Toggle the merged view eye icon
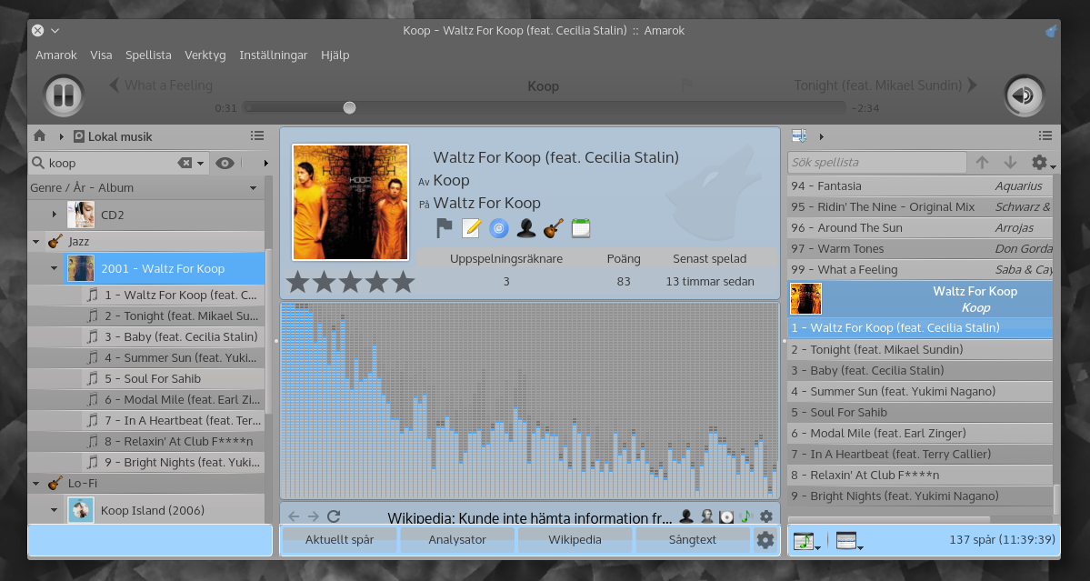1090x581 pixels. 225,164
